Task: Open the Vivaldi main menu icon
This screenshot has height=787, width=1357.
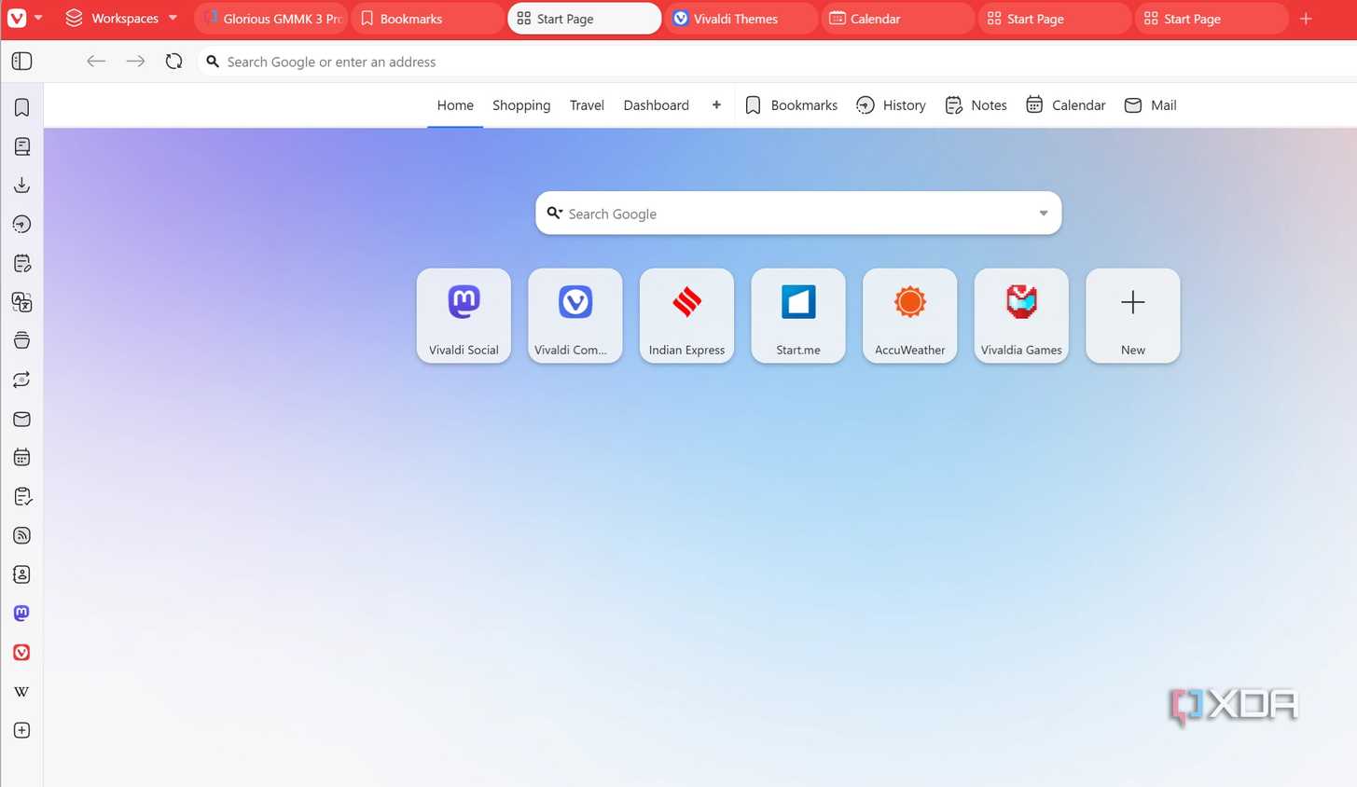Action: coord(17,18)
